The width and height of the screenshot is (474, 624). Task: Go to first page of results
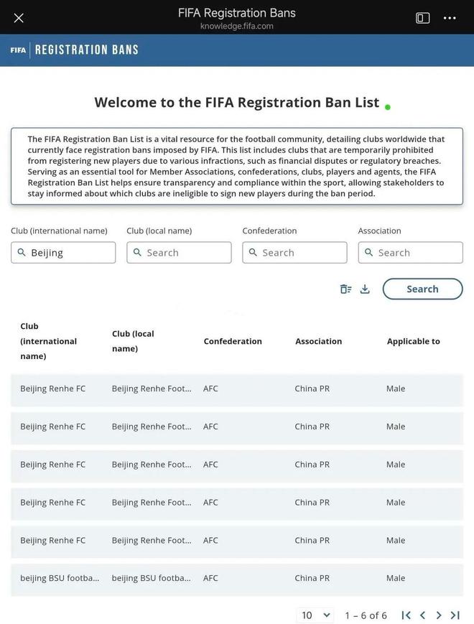click(406, 615)
